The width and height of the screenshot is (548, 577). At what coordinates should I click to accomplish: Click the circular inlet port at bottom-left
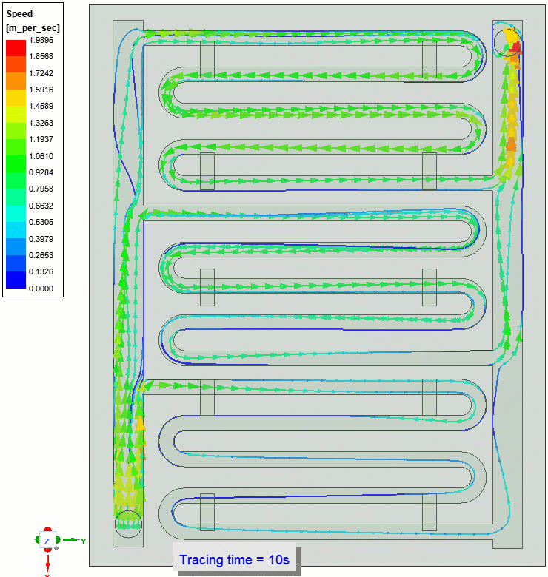(128, 524)
